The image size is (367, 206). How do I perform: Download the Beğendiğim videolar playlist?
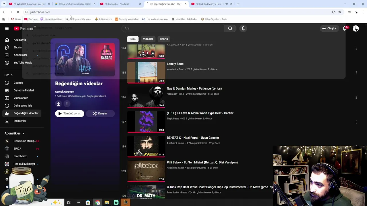point(58,104)
